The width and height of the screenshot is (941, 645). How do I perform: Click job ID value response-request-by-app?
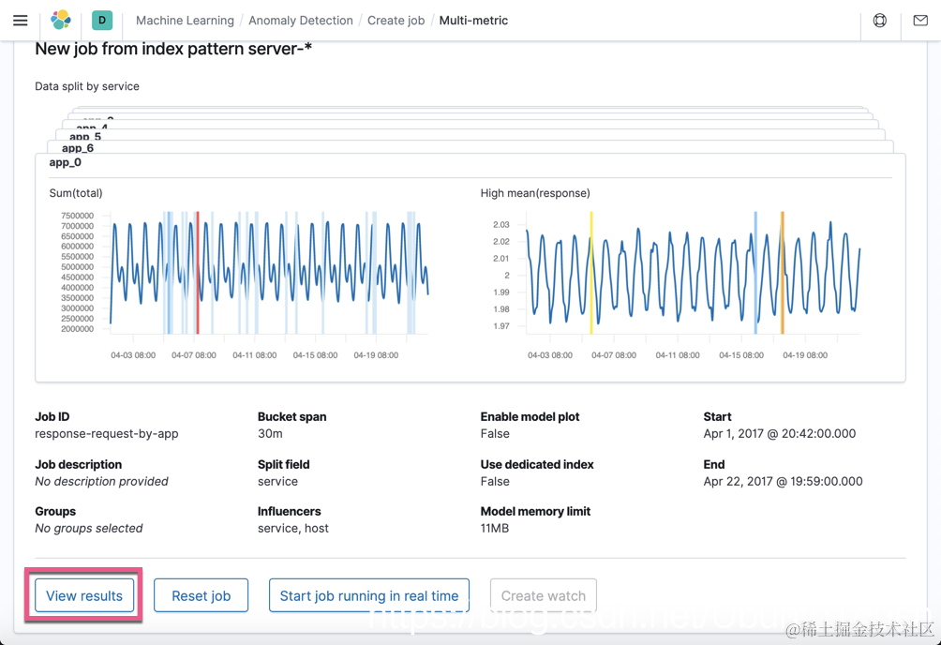[107, 434]
